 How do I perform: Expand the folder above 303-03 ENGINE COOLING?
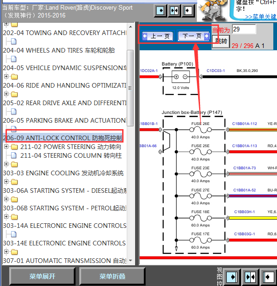[6, 164]
